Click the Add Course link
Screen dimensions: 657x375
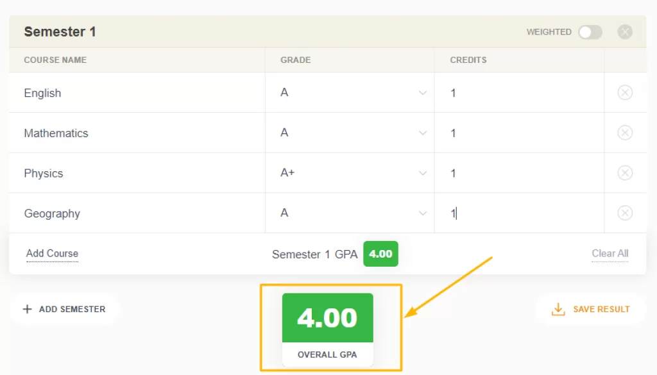(x=52, y=254)
